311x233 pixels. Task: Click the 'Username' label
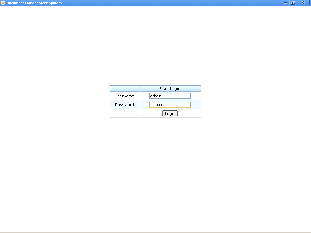(124, 96)
